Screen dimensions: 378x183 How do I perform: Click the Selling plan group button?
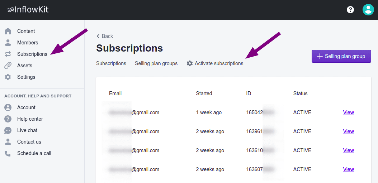(341, 56)
